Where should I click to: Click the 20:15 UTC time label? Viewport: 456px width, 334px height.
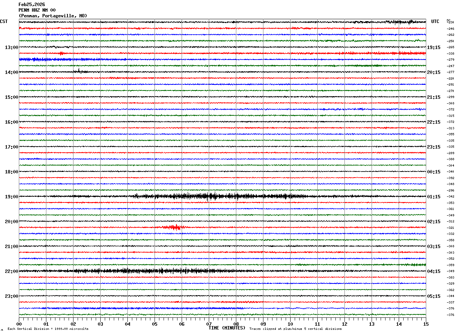(434, 72)
